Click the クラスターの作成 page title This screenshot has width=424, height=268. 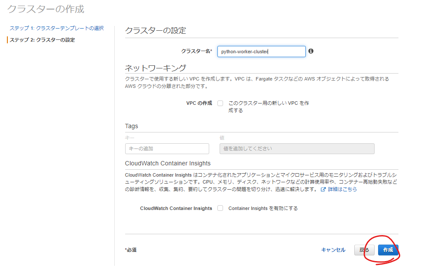pos(46,9)
